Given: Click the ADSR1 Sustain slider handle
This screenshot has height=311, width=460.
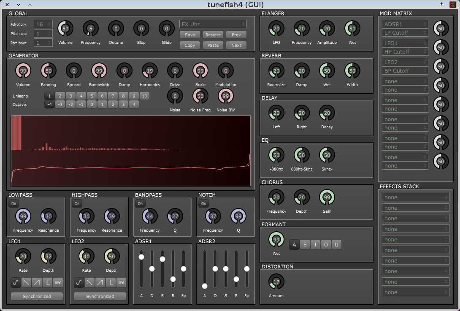Looking at the screenshot, I should tap(162, 259).
